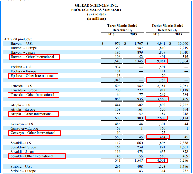Select the 'Antiviral products:' section label
The height and width of the screenshot is (174, 193).
point(18,39)
